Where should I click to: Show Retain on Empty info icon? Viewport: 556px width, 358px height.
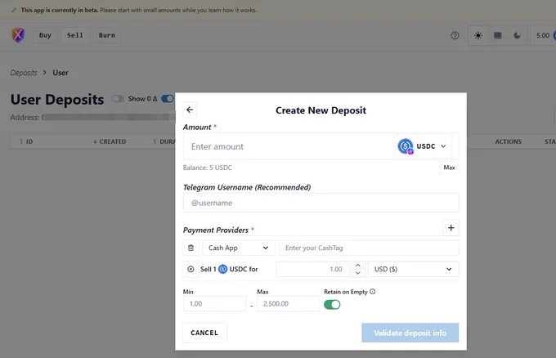(372, 291)
